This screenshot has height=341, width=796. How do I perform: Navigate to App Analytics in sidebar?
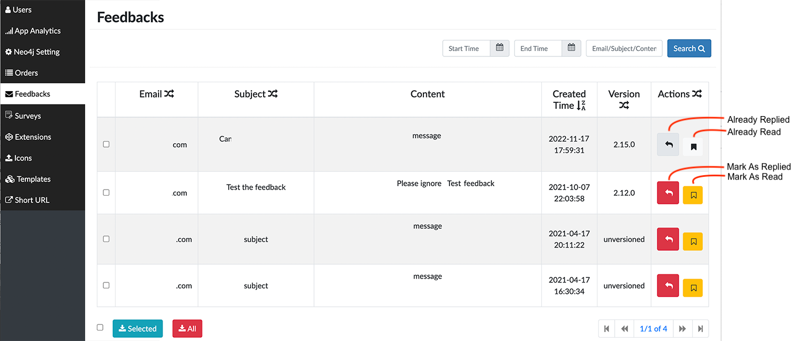[x=37, y=31]
